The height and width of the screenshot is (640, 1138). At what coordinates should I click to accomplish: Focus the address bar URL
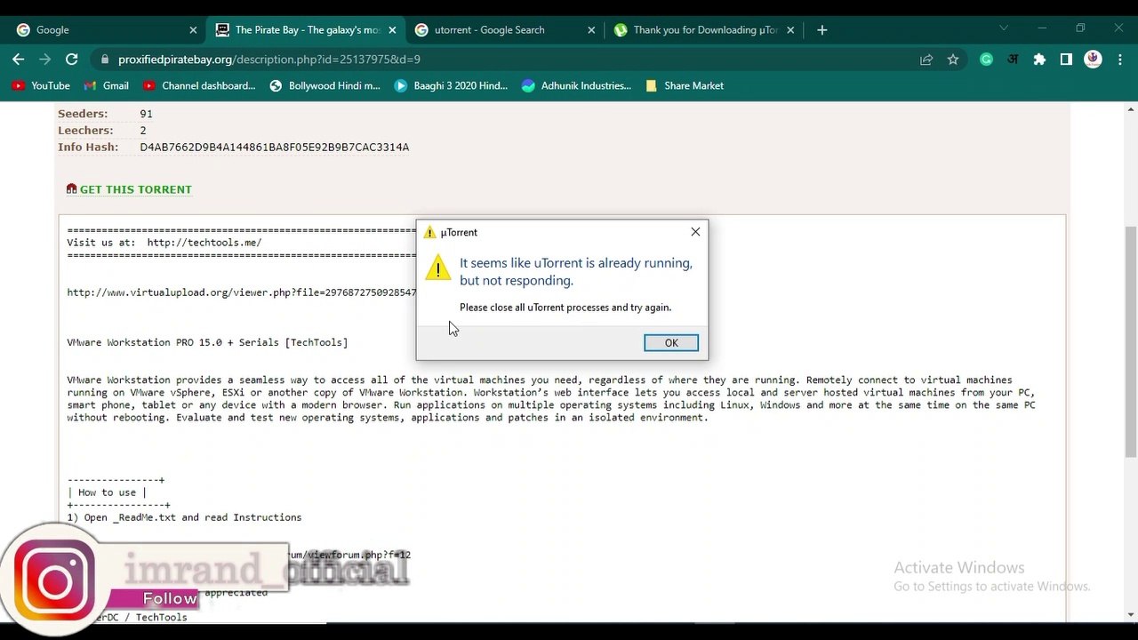268,60
